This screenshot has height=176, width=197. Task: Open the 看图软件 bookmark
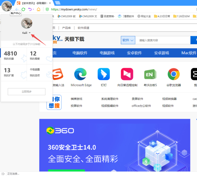(126, 16)
